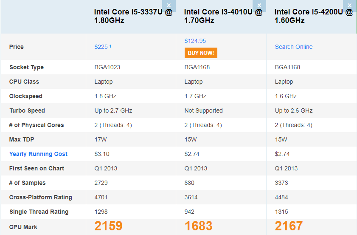
Task: Close the Intel Core i3-4010U column
Action: (259, 6)
